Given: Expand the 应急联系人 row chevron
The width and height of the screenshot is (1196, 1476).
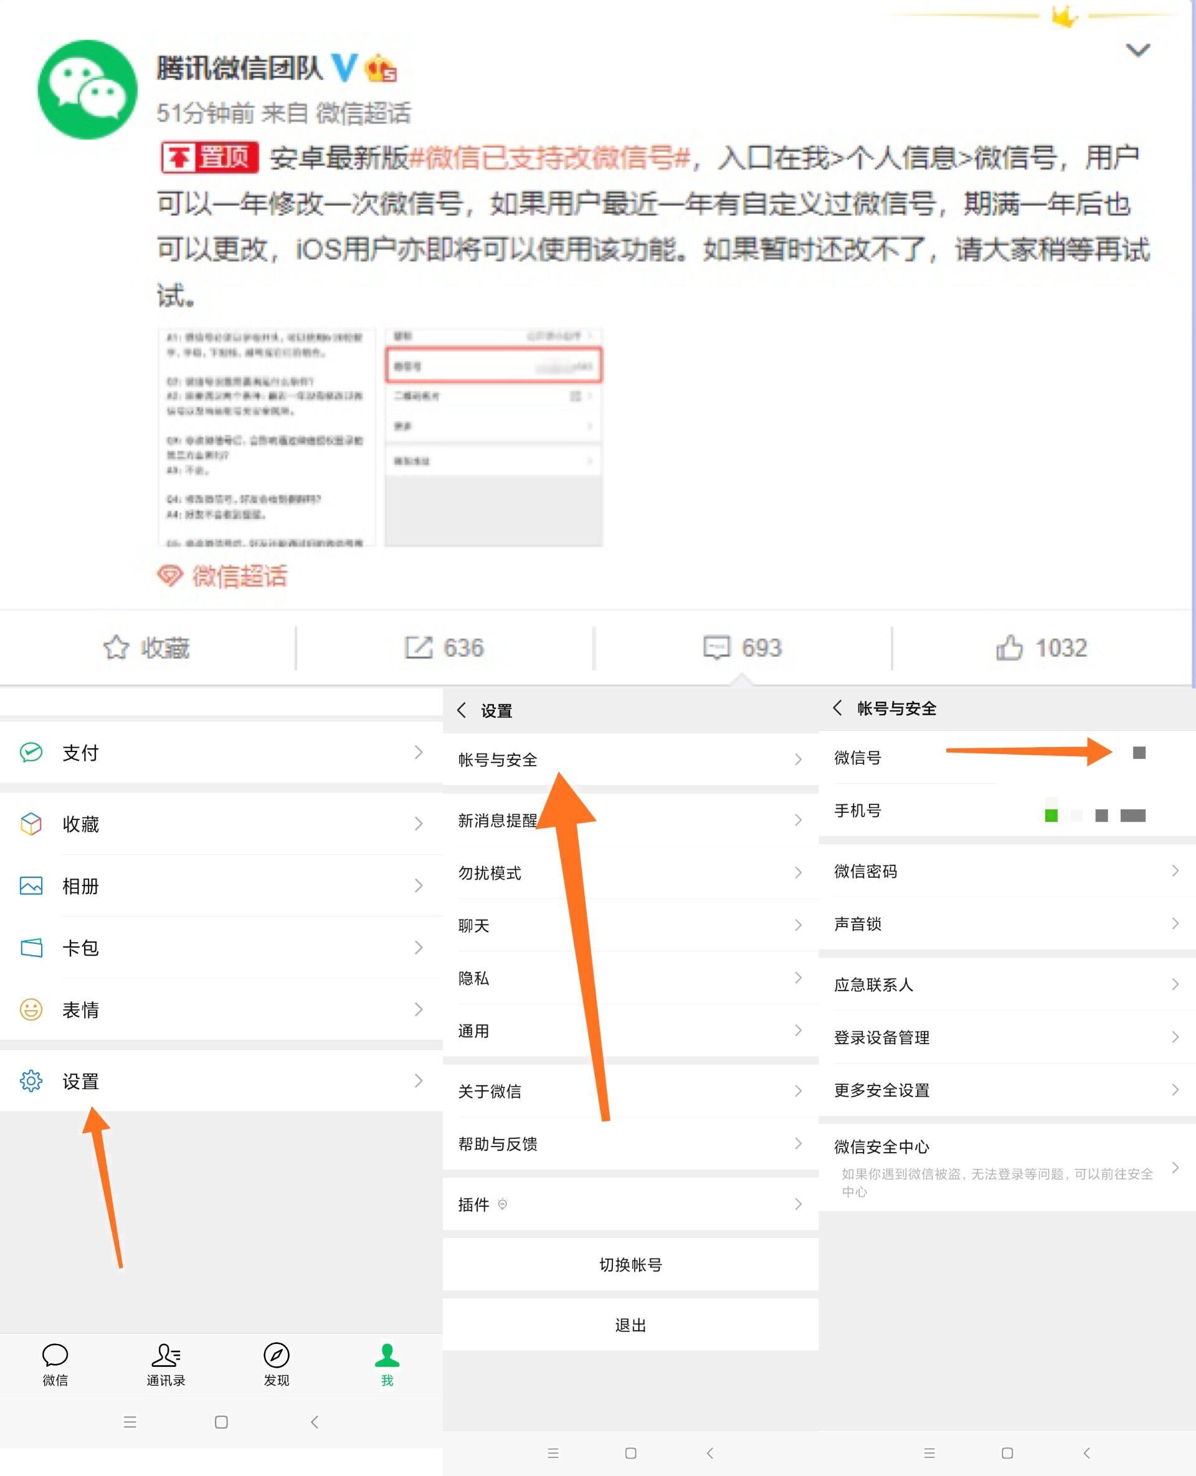Looking at the screenshot, I should [x=1175, y=984].
